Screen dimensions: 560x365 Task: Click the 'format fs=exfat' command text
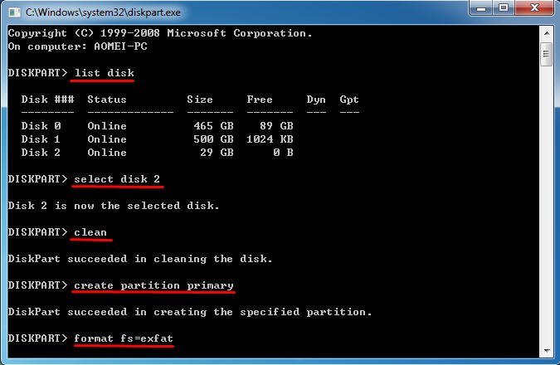tap(124, 338)
